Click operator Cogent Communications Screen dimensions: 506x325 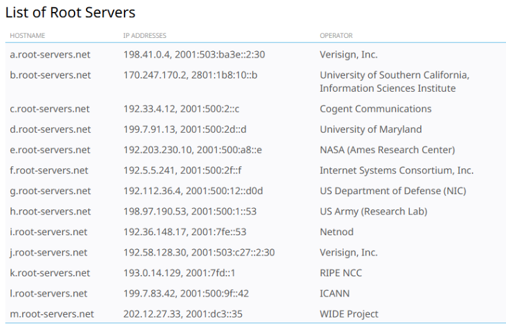coord(376,109)
